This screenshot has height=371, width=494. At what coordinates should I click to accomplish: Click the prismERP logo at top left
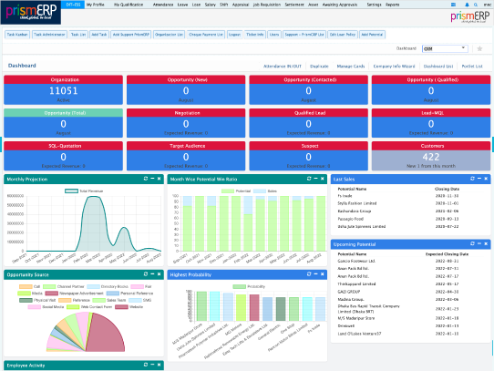pos(31,12)
